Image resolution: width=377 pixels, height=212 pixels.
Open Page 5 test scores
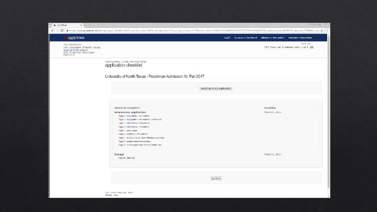[x=128, y=130]
